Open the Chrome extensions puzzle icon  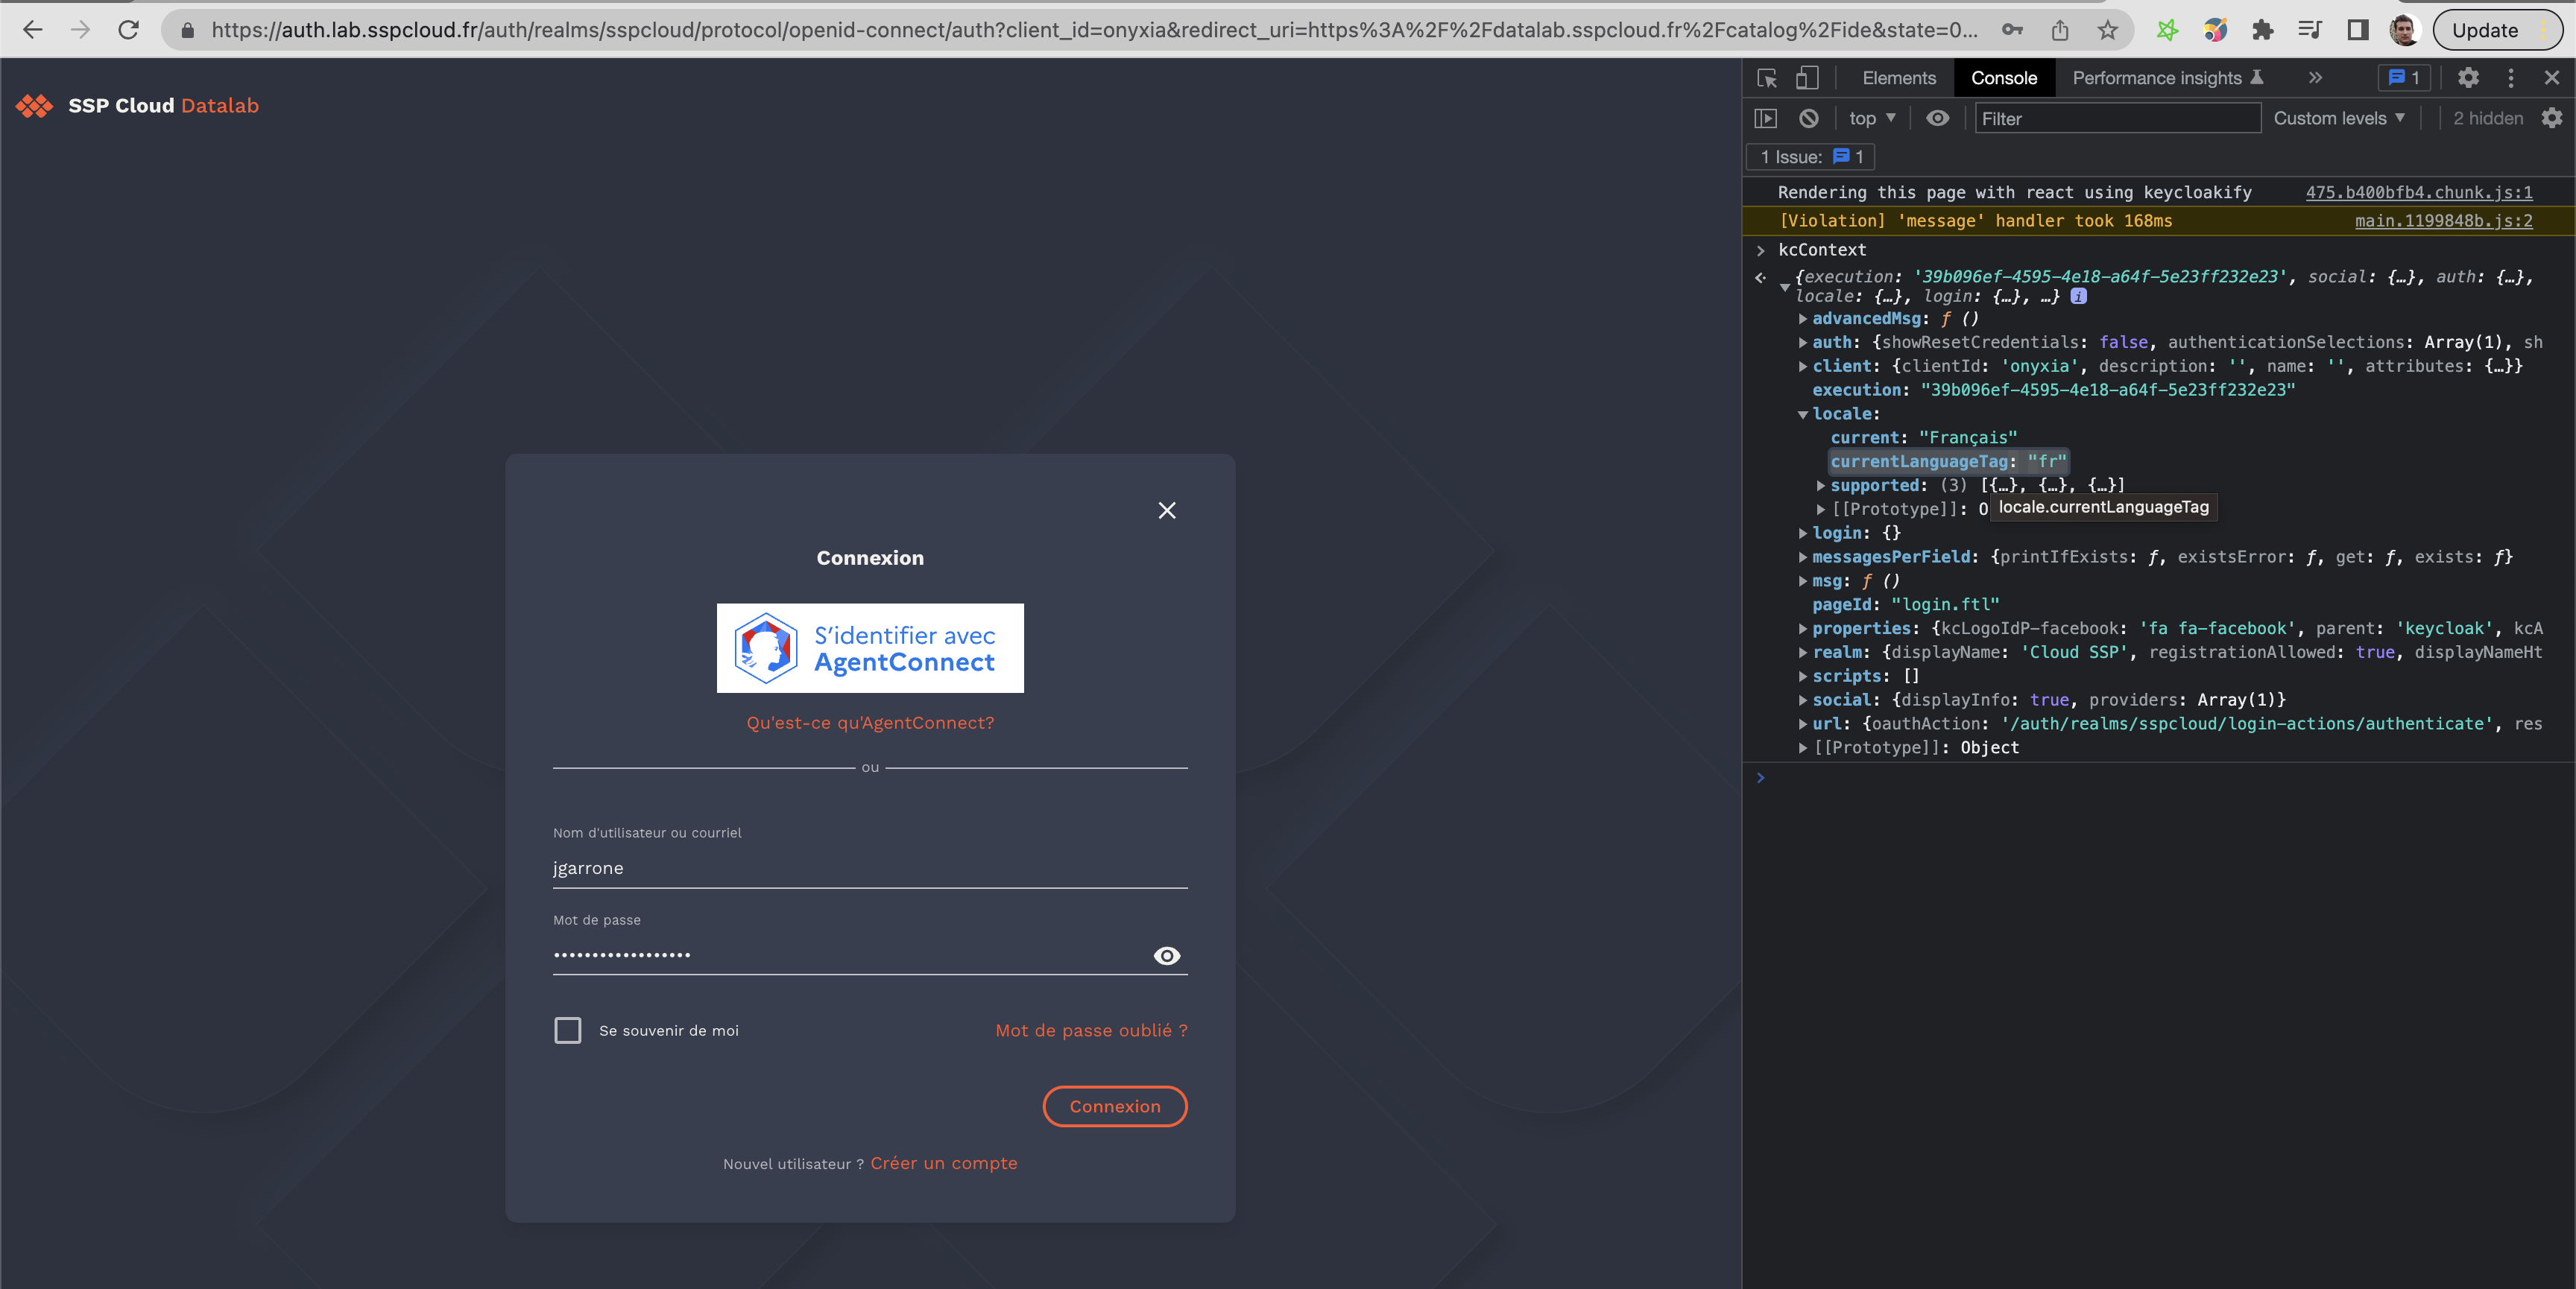pyautogui.click(x=2263, y=30)
